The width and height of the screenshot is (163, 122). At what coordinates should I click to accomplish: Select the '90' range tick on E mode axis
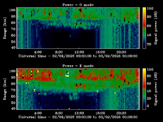pyautogui.click(x=13, y=77)
